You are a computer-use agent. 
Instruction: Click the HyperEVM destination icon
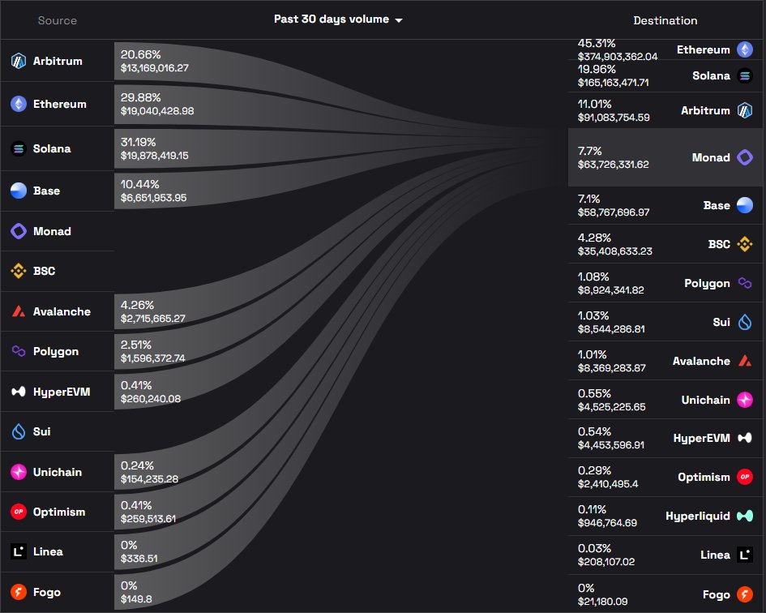(x=744, y=438)
